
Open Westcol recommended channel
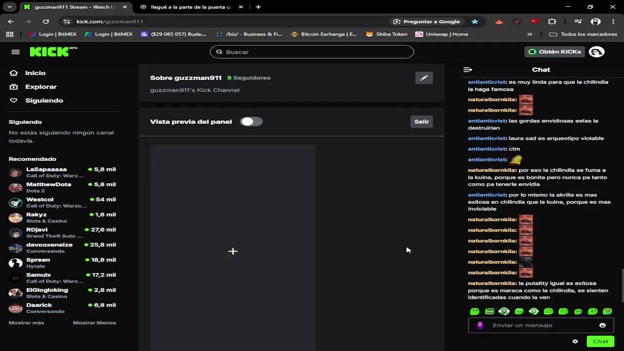pyautogui.click(x=62, y=203)
